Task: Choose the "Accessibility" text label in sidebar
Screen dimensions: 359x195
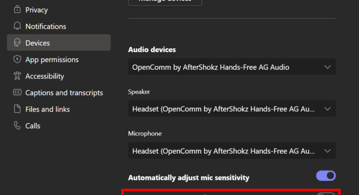Action: coord(44,76)
